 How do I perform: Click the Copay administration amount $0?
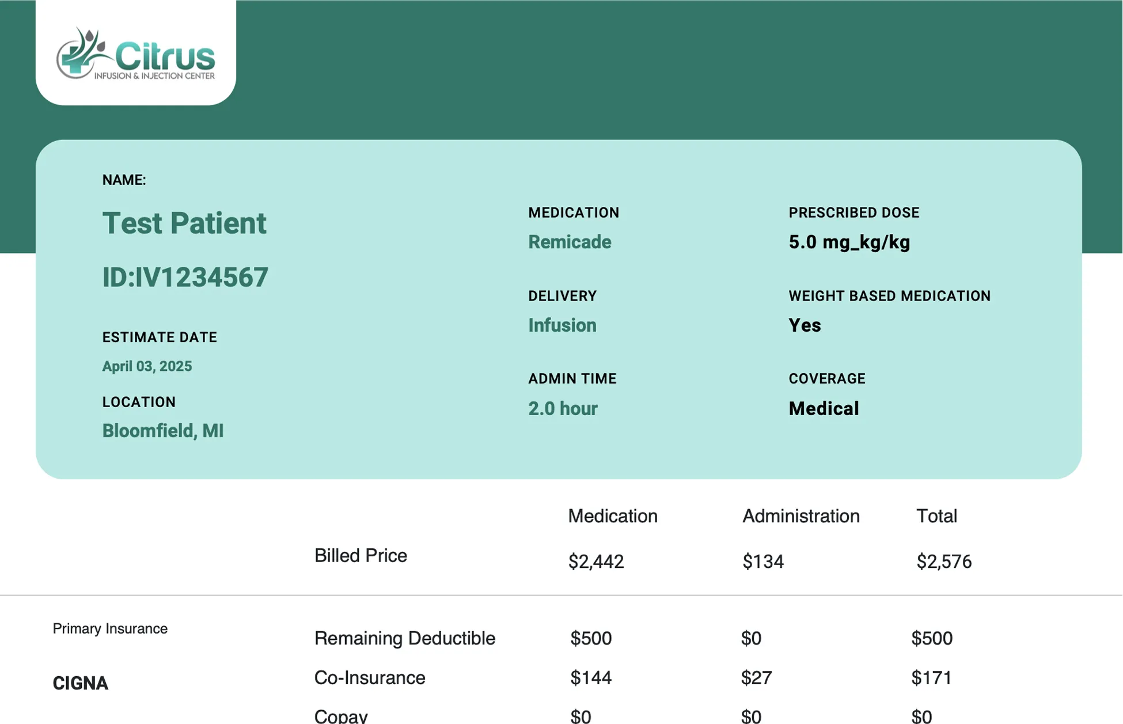[x=751, y=716]
